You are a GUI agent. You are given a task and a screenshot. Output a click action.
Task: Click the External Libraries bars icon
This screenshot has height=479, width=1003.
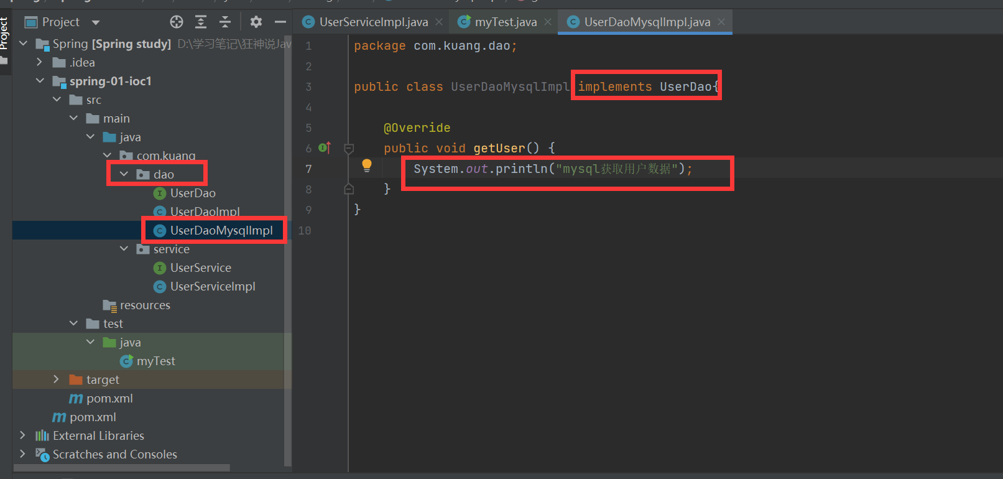coord(42,435)
